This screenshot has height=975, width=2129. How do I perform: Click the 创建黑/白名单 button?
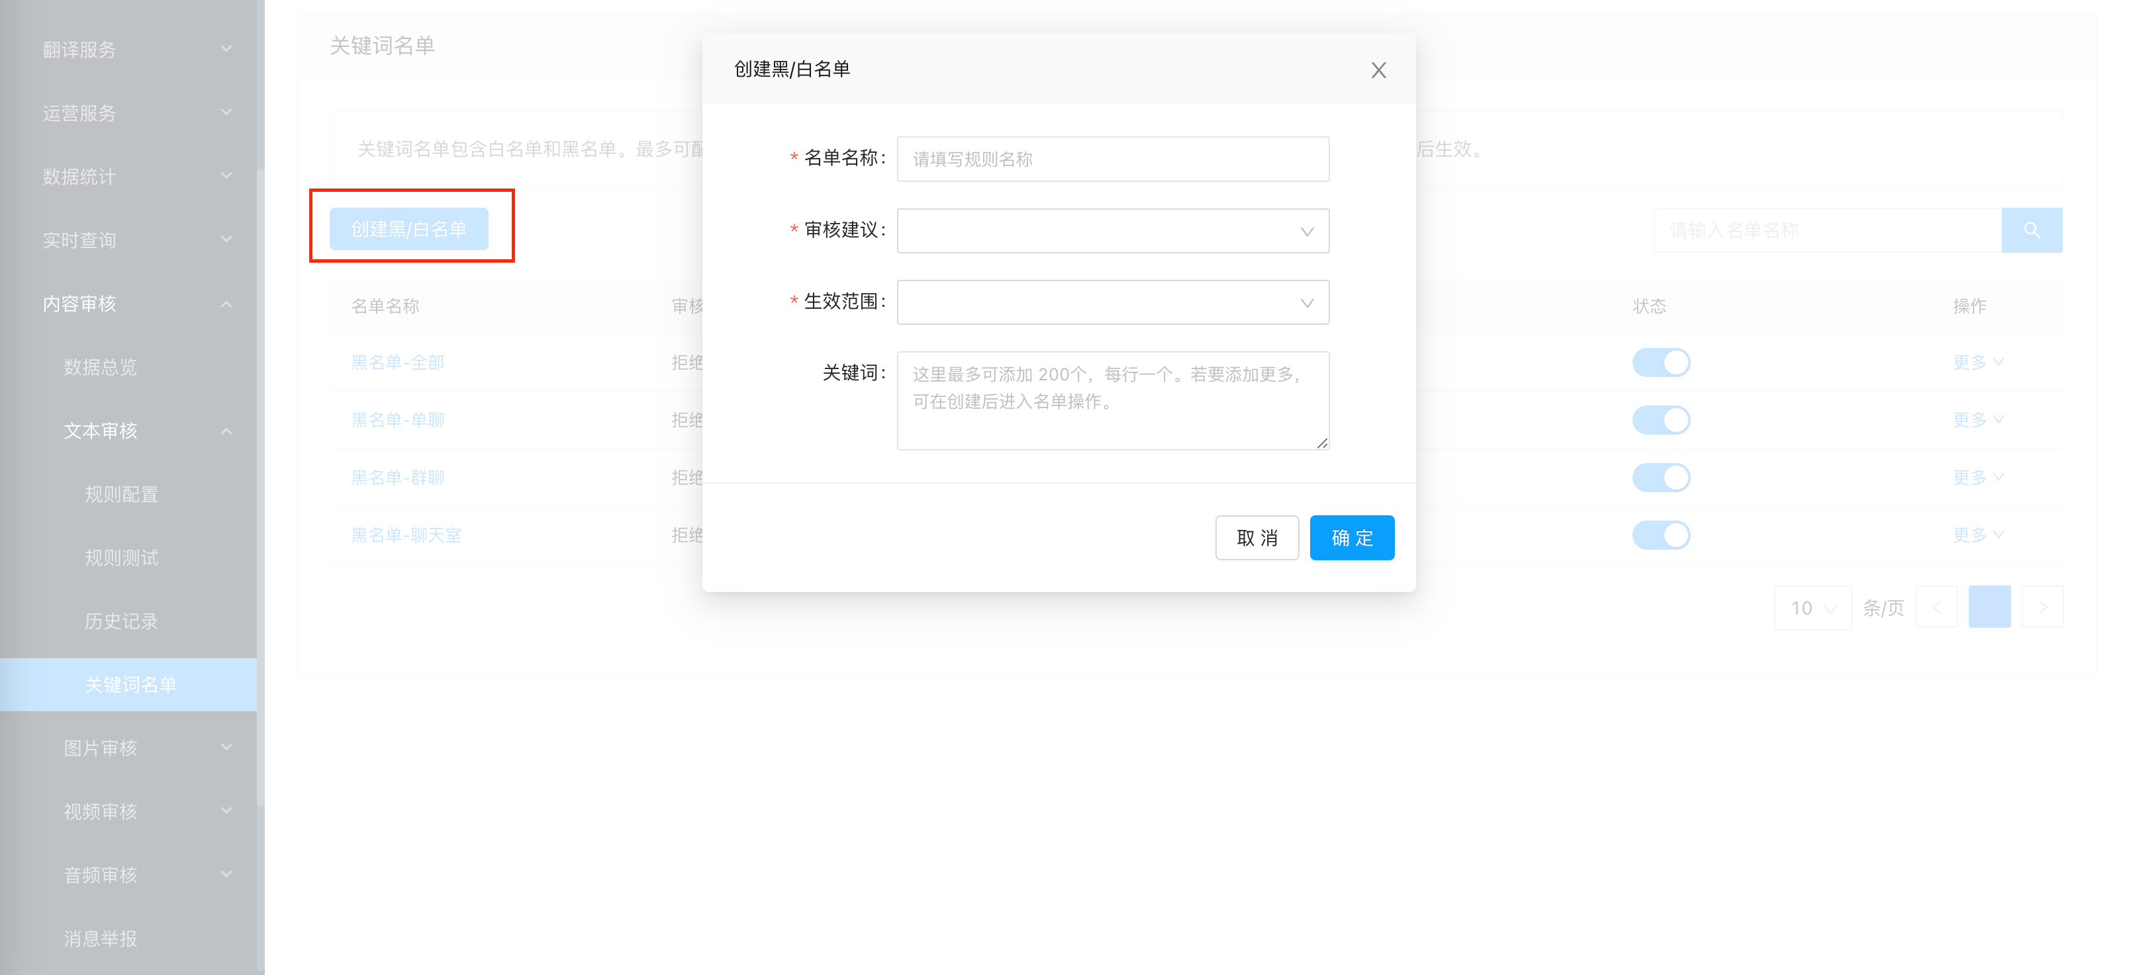click(408, 229)
